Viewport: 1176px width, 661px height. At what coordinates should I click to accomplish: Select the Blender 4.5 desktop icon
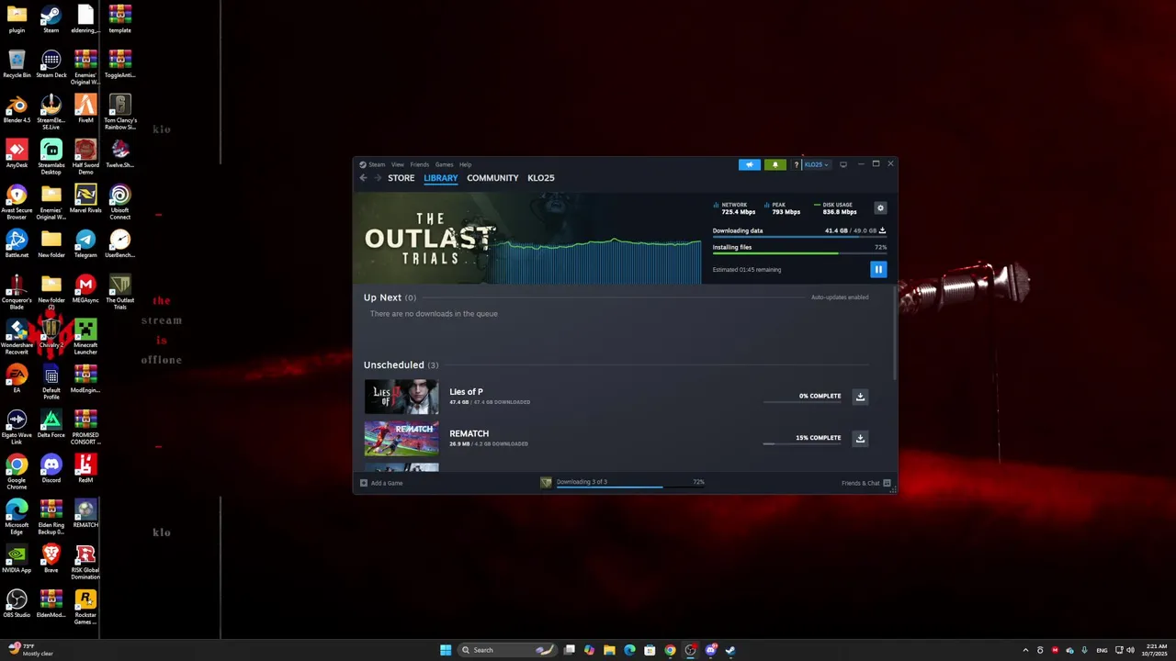pos(17,109)
